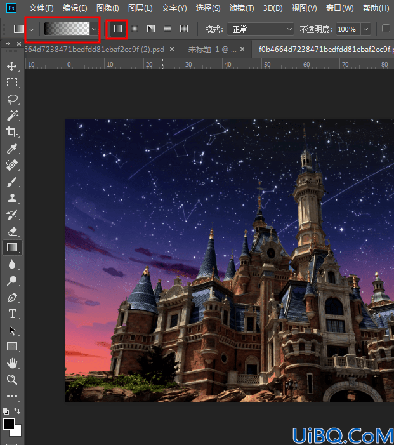
Task: Select the History Brush tool
Action: (11, 215)
